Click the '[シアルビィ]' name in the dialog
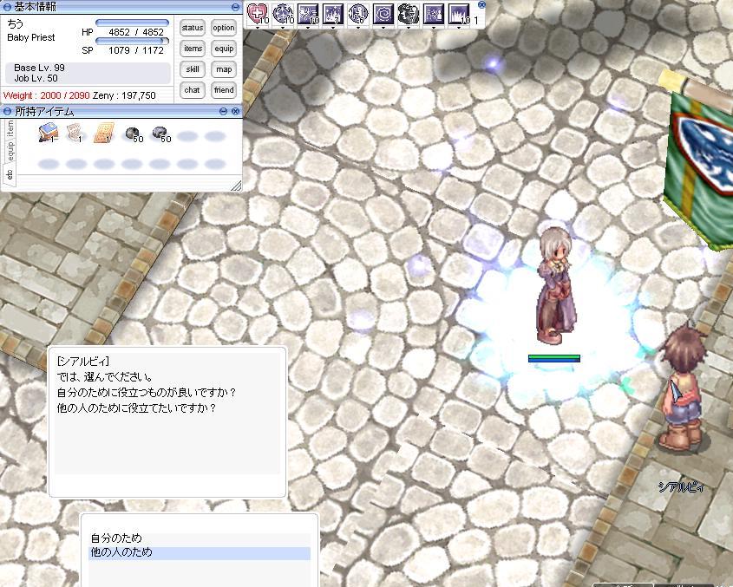The height and width of the screenshot is (587, 733). pos(83,362)
